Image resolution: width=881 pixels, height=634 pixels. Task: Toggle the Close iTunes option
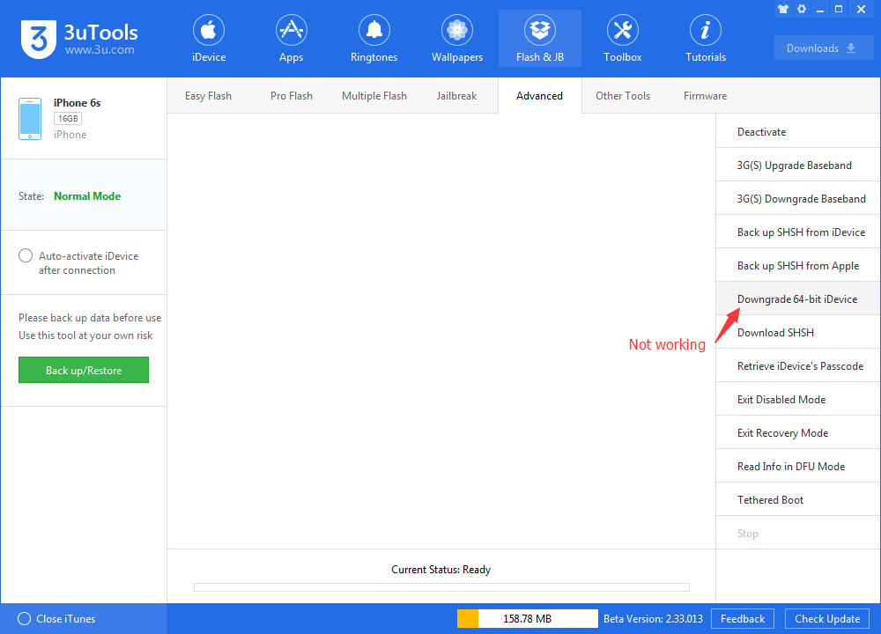pos(24,619)
